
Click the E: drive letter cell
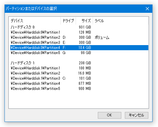(x=64, y=43)
